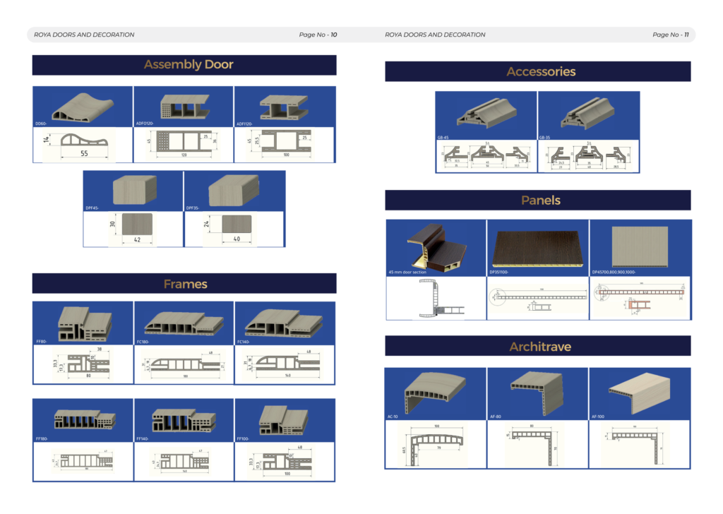
Task: Click the FF80 frame profile image
Action: click(x=83, y=323)
